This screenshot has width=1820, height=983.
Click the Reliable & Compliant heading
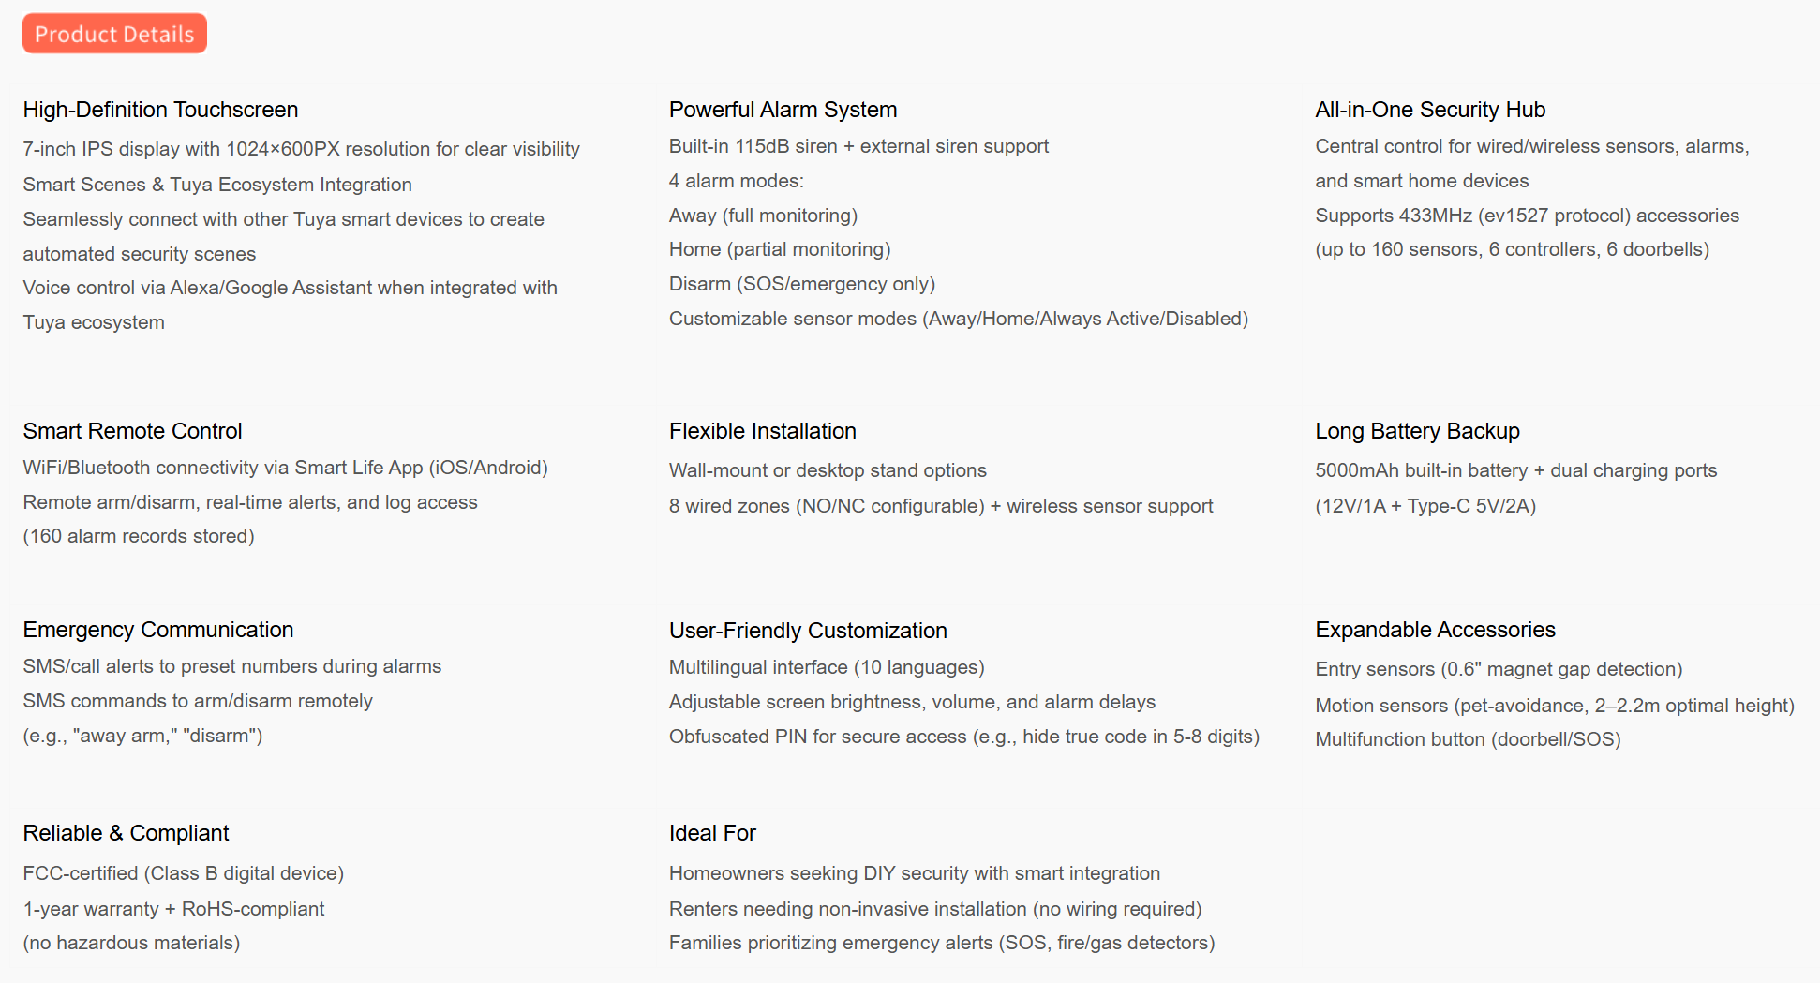[126, 833]
